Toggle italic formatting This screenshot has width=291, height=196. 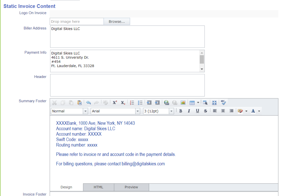tap(189, 111)
